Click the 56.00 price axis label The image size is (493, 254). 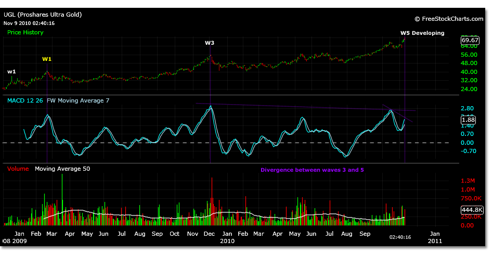click(469, 55)
